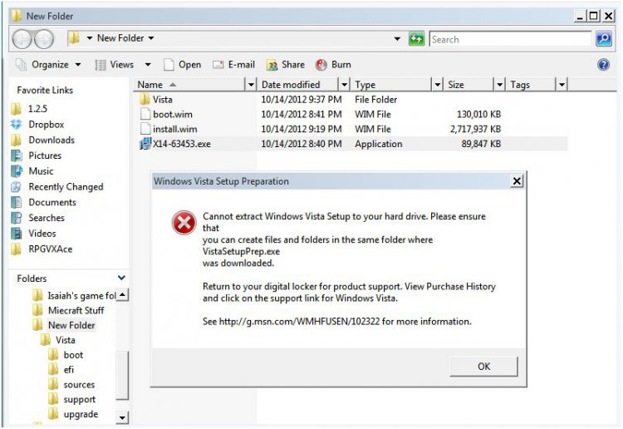The image size is (623, 429).
Task: Click inside the Search box
Action: (x=511, y=39)
